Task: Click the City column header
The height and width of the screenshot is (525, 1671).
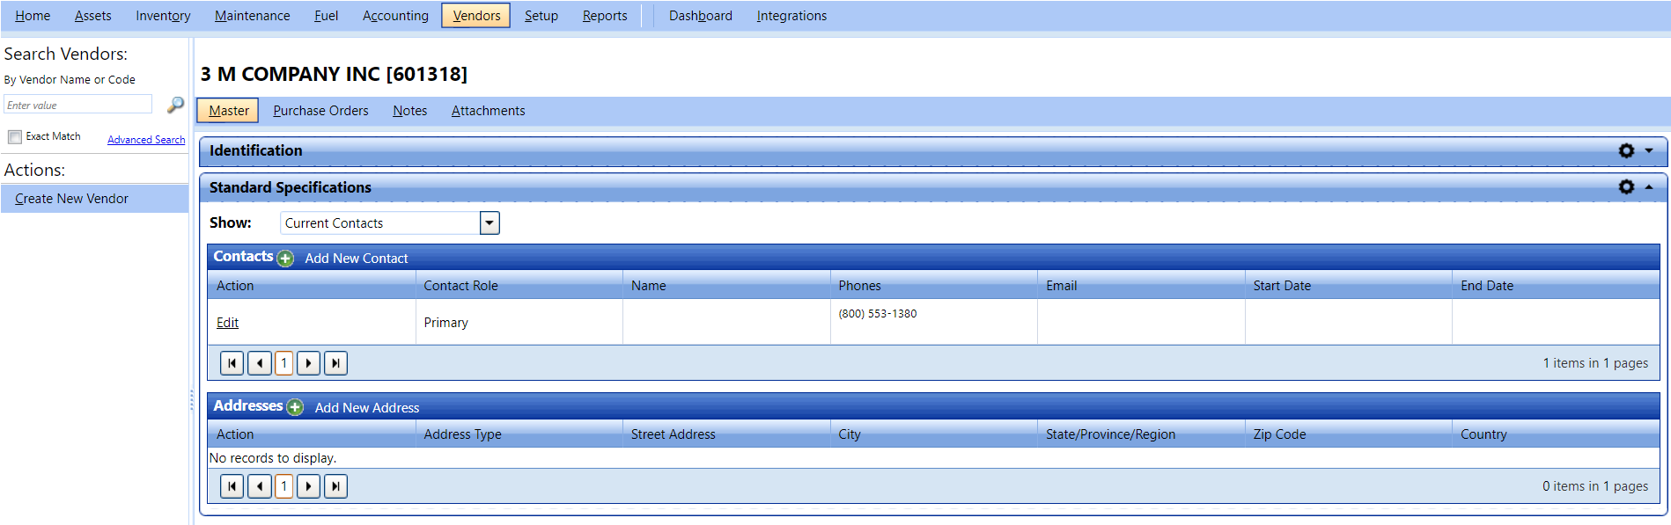Action: 933,434
